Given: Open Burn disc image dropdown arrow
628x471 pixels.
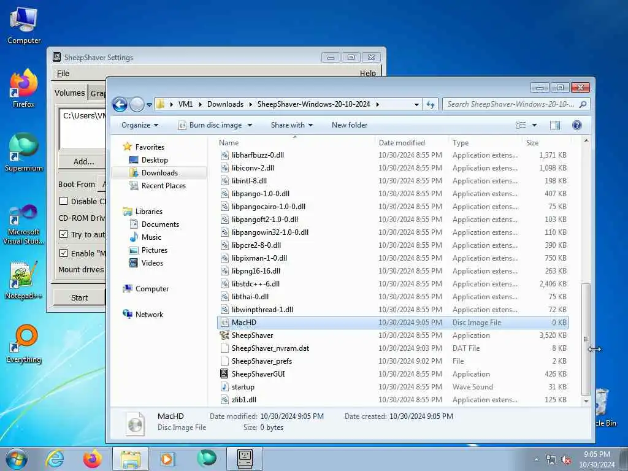Looking at the screenshot, I should point(250,125).
